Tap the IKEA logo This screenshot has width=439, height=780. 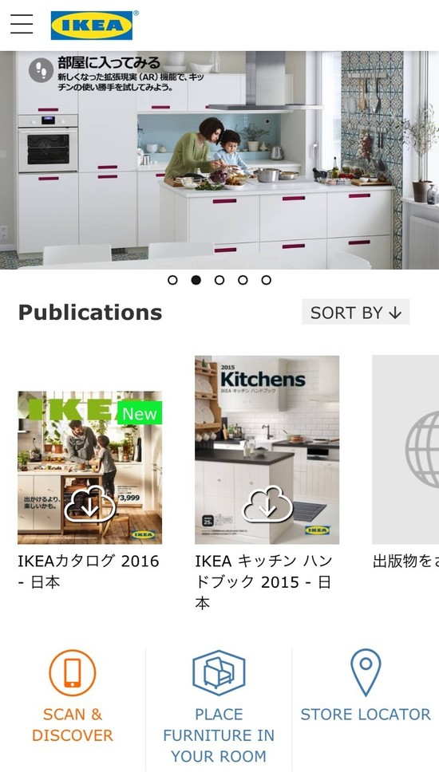pos(92,26)
